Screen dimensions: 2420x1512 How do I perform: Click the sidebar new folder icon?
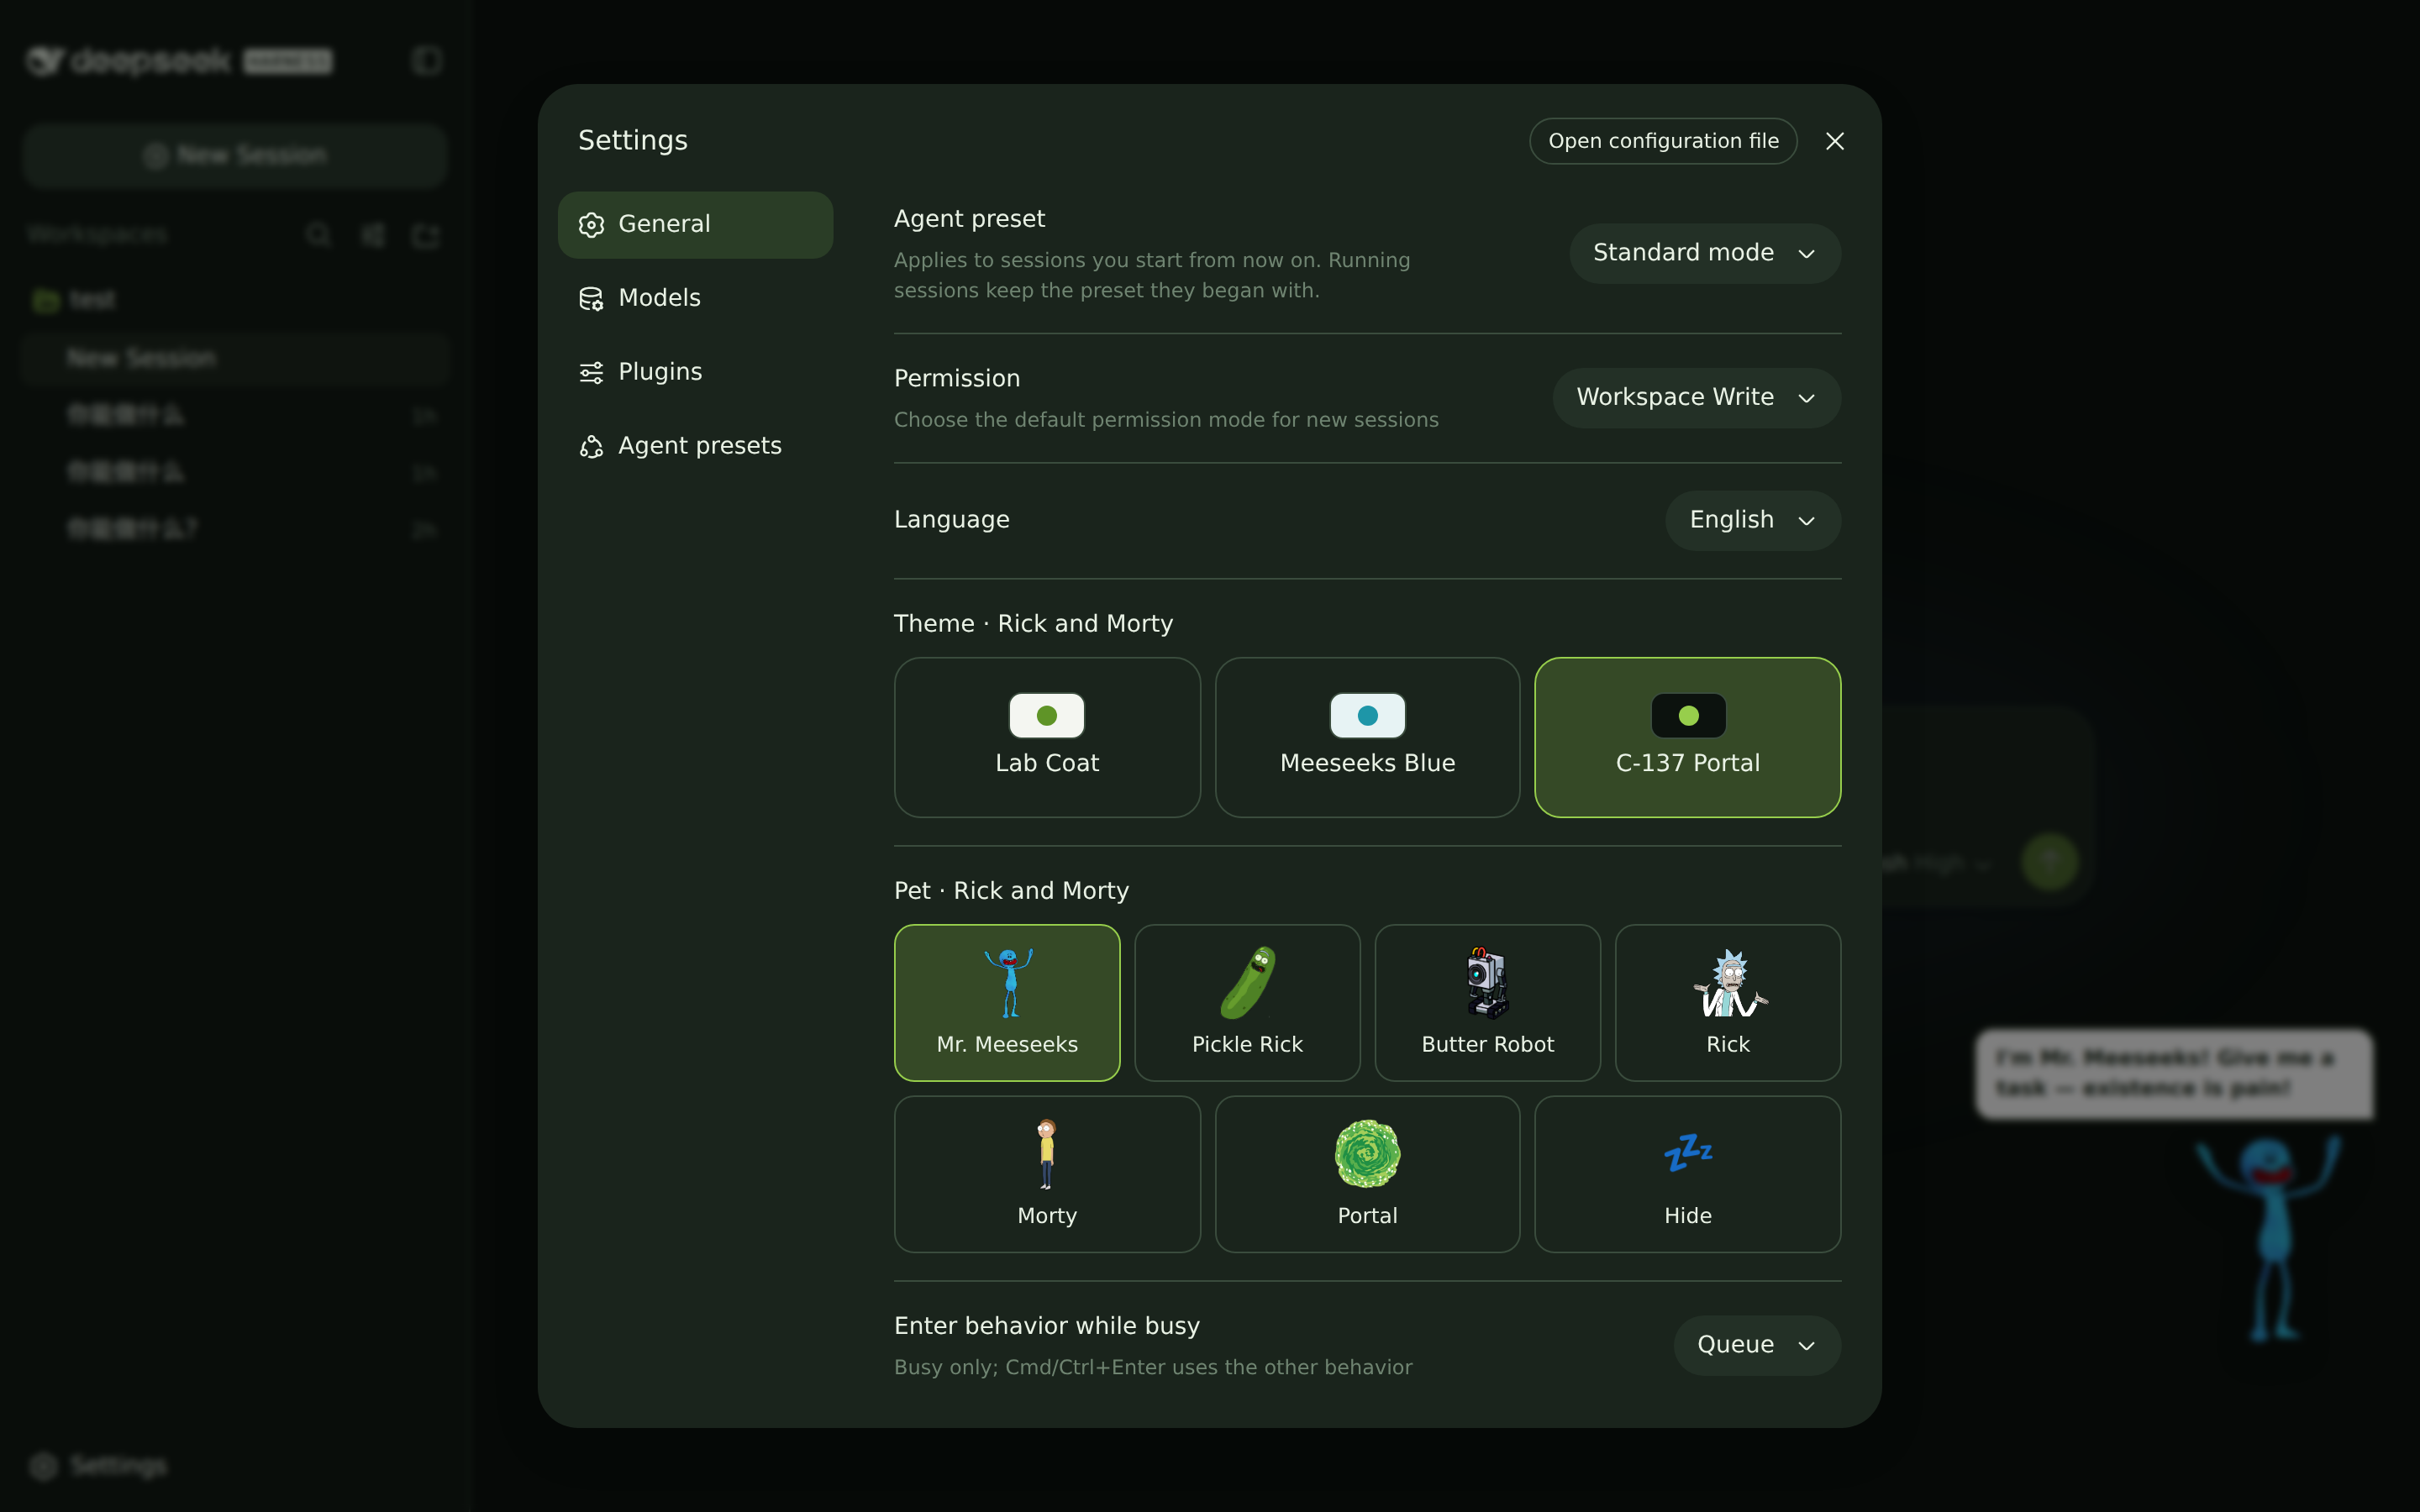[426, 235]
